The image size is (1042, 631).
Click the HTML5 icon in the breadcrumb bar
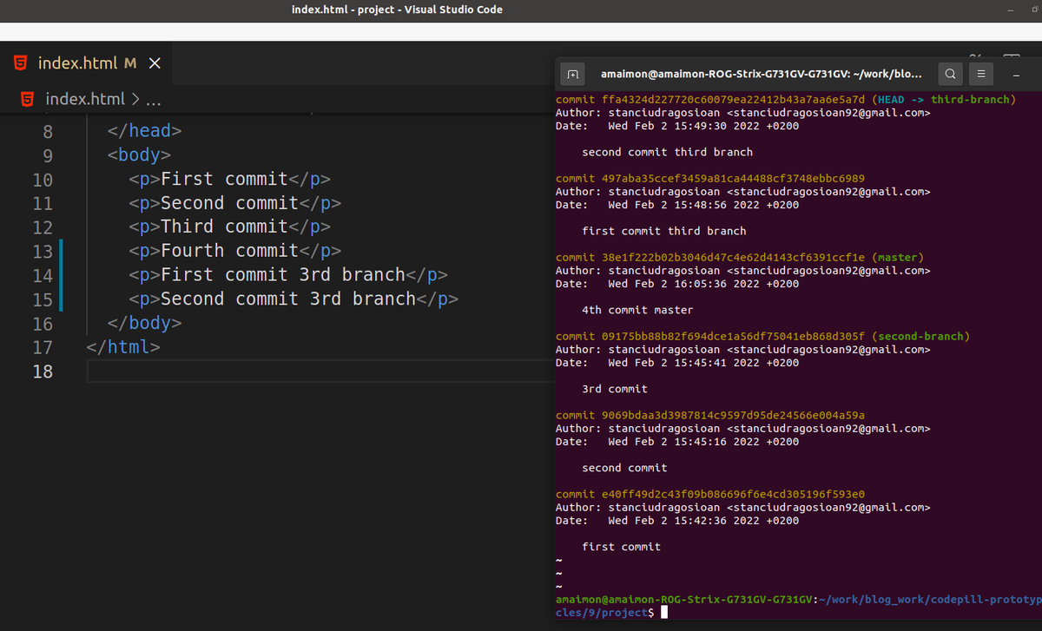[x=26, y=98]
